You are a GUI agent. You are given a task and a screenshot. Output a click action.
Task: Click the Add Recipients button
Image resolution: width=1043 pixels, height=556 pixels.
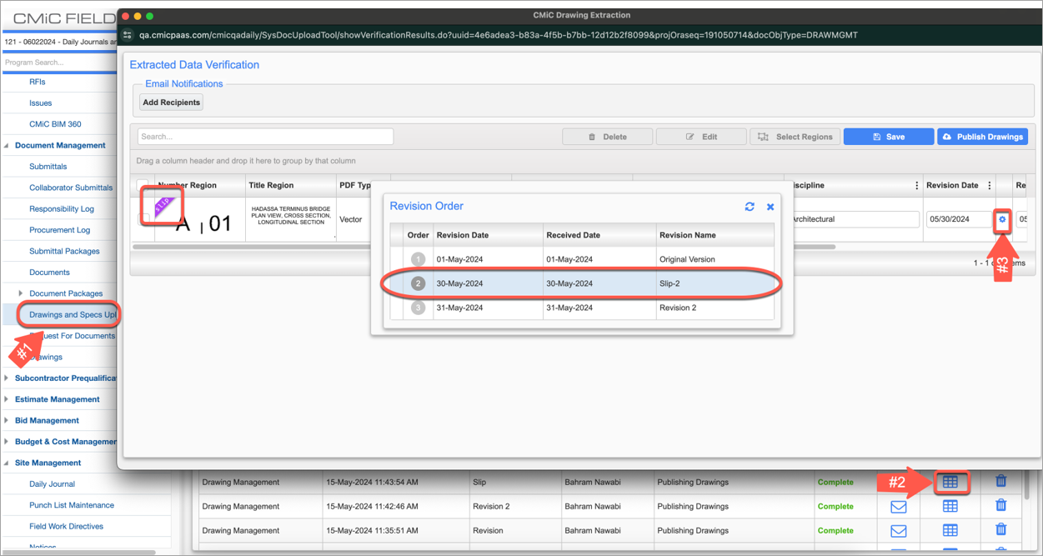tap(171, 103)
